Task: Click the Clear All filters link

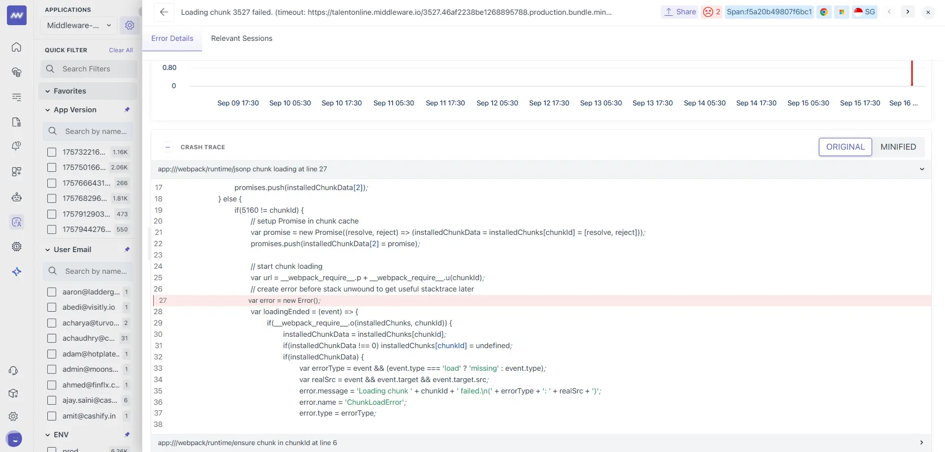Action: coord(121,50)
